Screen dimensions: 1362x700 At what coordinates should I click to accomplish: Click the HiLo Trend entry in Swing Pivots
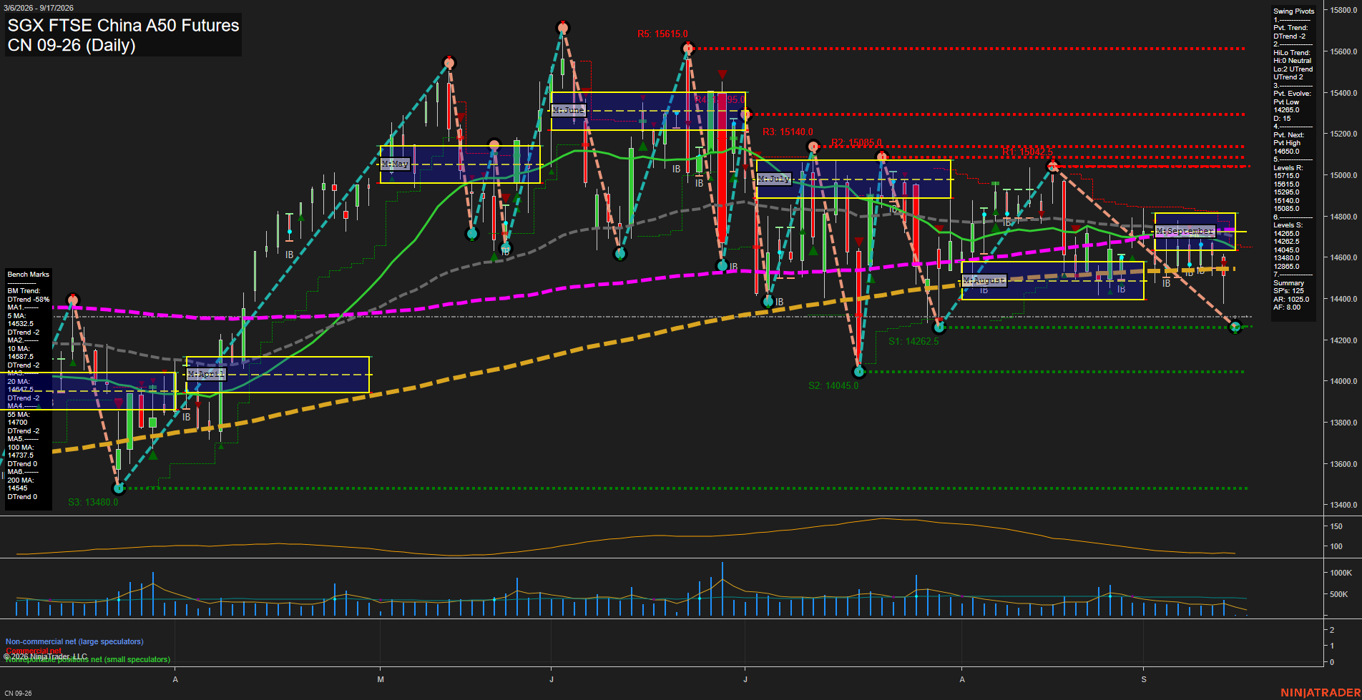(x=1293, y=64)
